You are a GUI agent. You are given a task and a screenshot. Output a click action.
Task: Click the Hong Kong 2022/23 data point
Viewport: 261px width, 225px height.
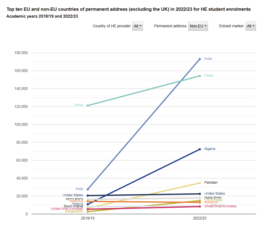(x=200, y=198)
